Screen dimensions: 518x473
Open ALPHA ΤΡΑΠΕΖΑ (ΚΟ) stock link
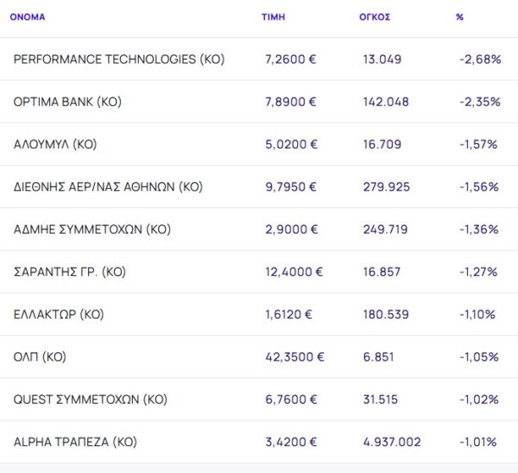(x=75, y=442)
